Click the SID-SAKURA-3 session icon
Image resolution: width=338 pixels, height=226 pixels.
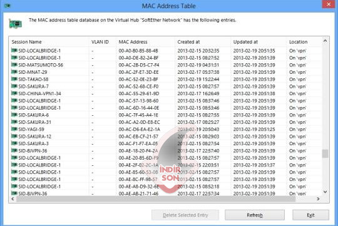tap(14, 143)
